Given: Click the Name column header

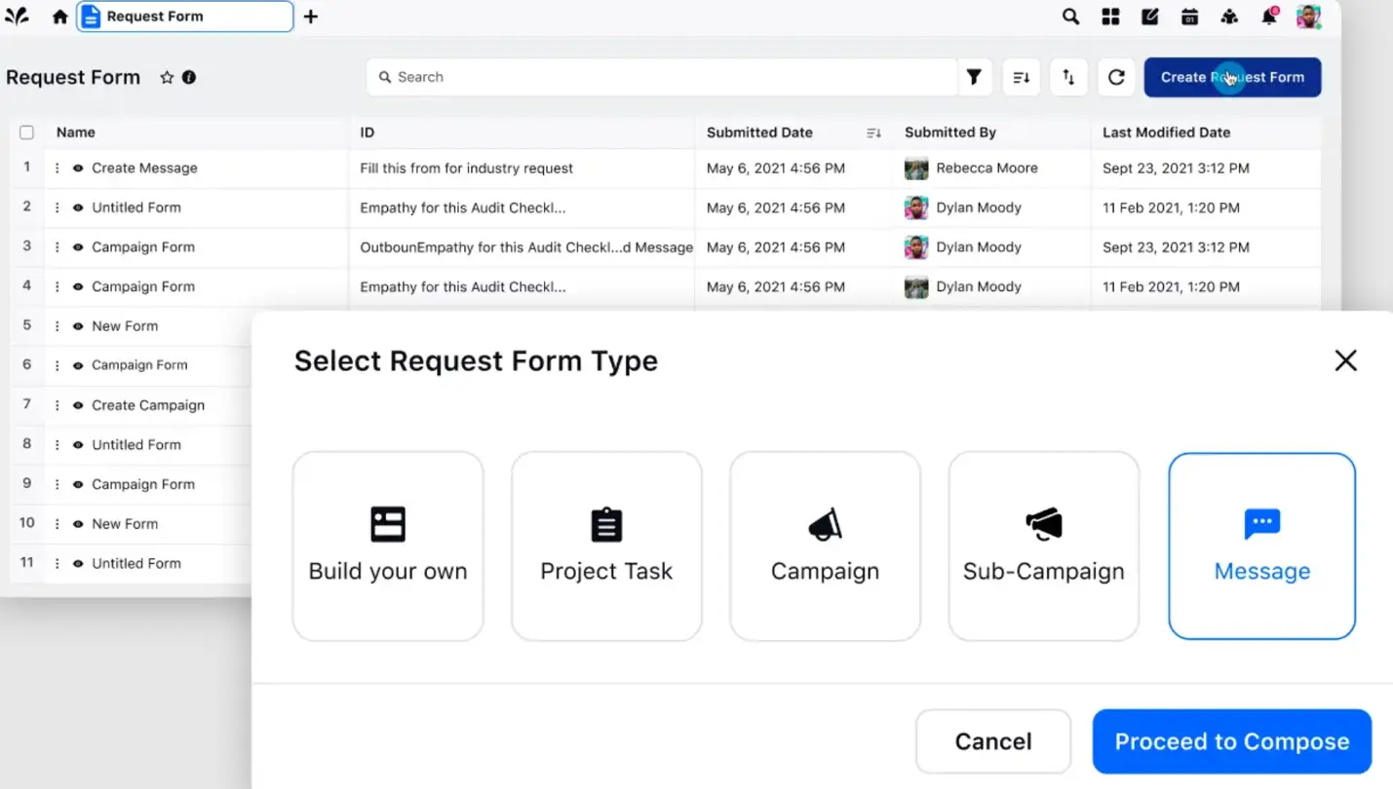Looking at the screenshot, I should 76,132.
